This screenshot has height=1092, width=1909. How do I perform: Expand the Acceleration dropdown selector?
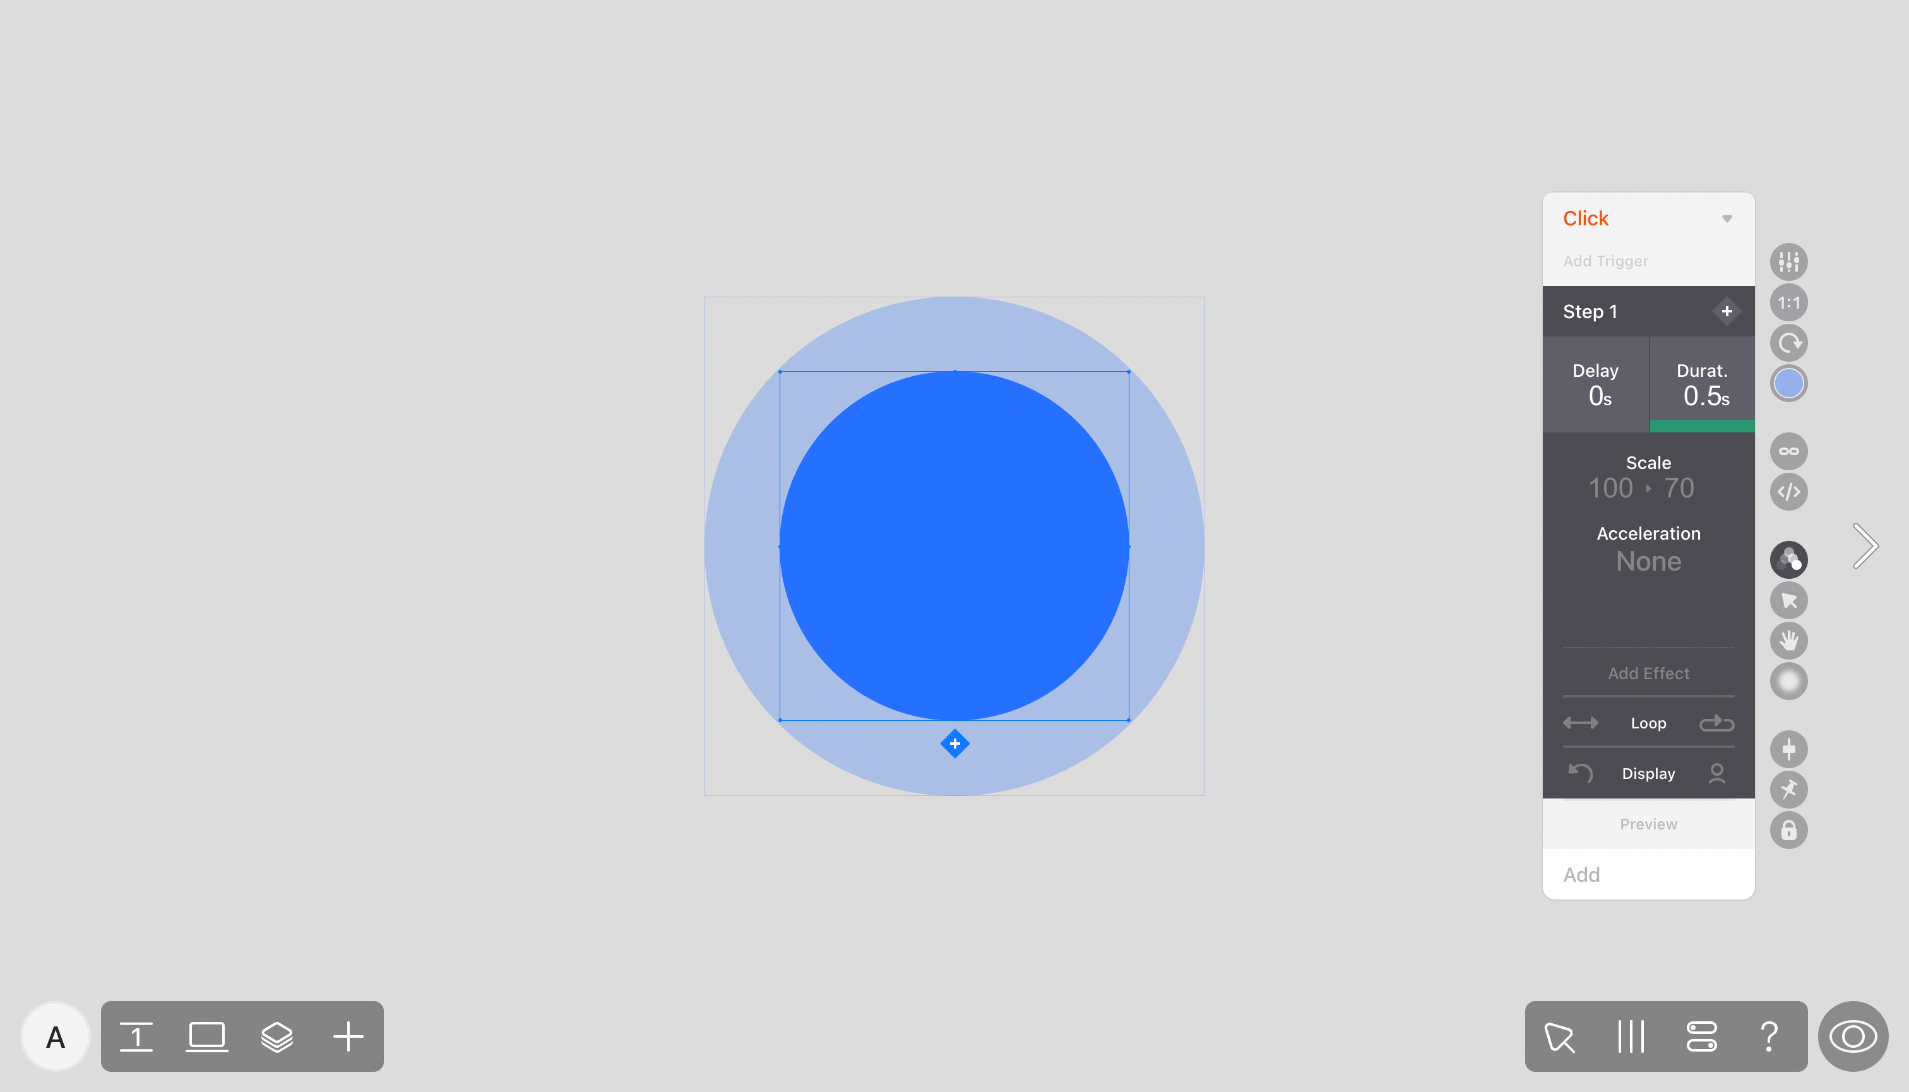(x=1647, y=561)
